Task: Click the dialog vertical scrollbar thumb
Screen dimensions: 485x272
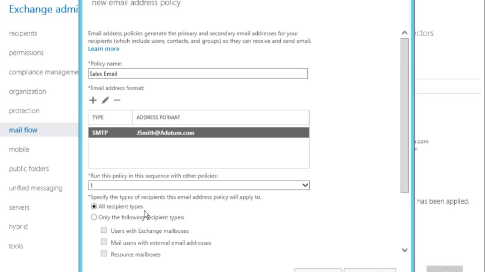Action: (x=404, y=115)
